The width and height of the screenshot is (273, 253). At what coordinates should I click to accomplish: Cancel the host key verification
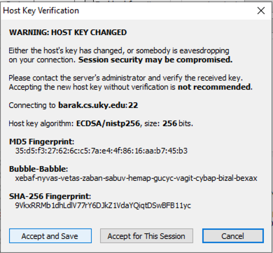click(233, 236)
